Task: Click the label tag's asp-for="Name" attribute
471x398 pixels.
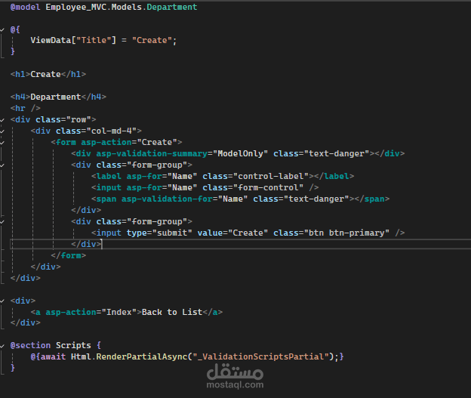Action: coord(162,176)
